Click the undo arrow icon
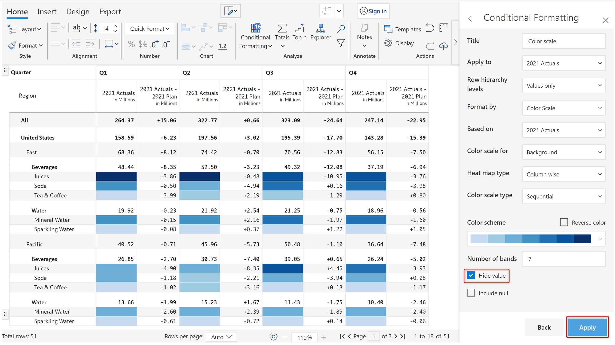 tap(429, 28)
